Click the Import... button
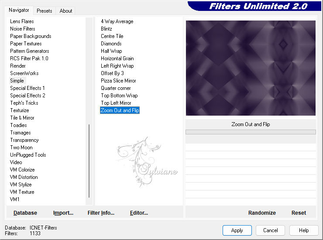The height and width of the screenshot is (240, 323). [x=63, y=213]
